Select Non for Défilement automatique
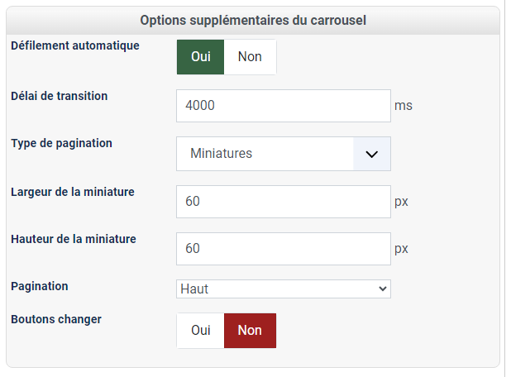Viewport: 511px width, 377px height. [x=250, y=57]
